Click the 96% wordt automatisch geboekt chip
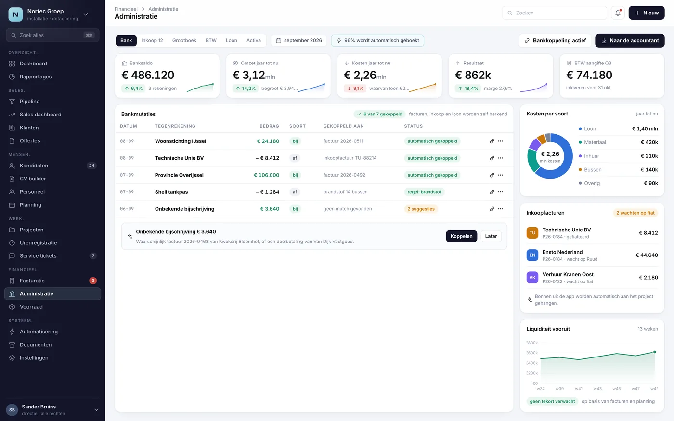The width and height of the screenshot is (674, 421). (377, 41)
